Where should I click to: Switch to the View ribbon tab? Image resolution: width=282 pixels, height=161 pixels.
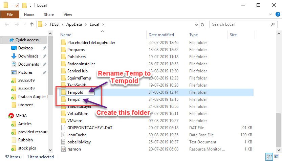click(68, 15)
